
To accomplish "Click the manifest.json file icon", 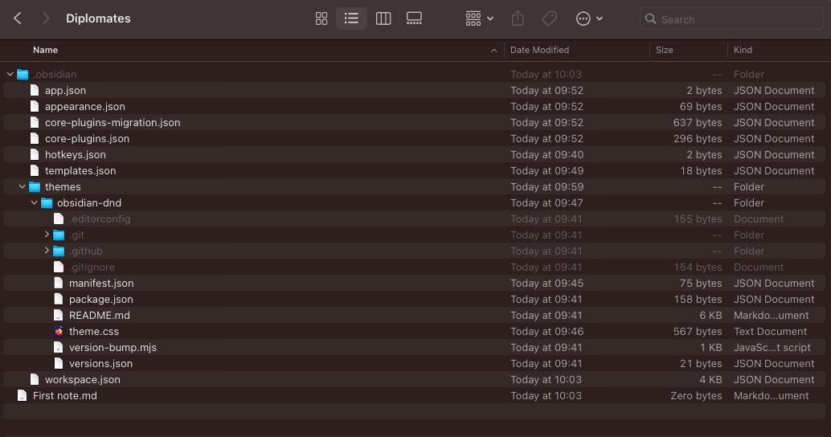I will coord(59,283).
